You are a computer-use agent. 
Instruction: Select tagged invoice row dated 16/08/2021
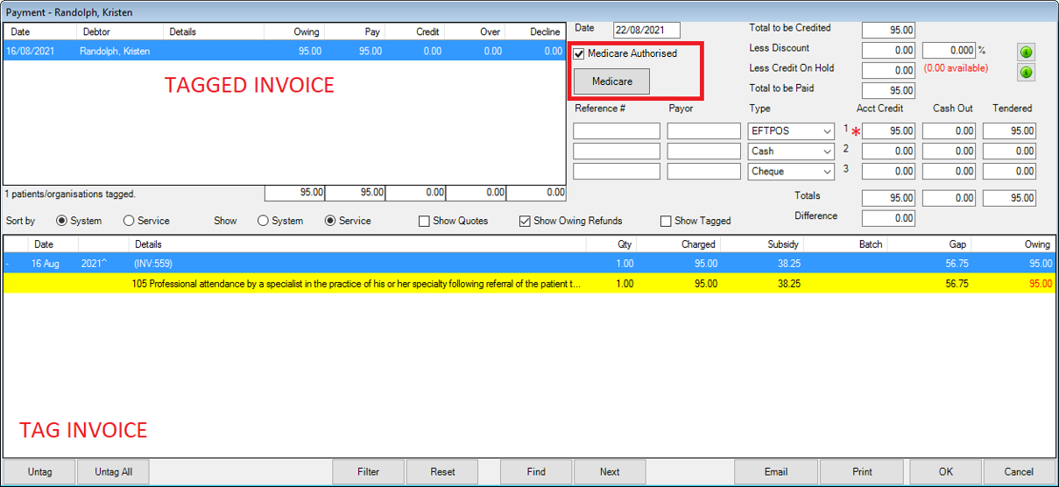click(x=285, y=52)
